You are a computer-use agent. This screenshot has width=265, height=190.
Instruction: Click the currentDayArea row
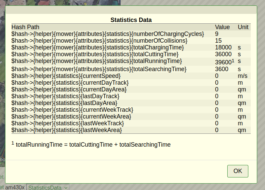coord(131,89)
